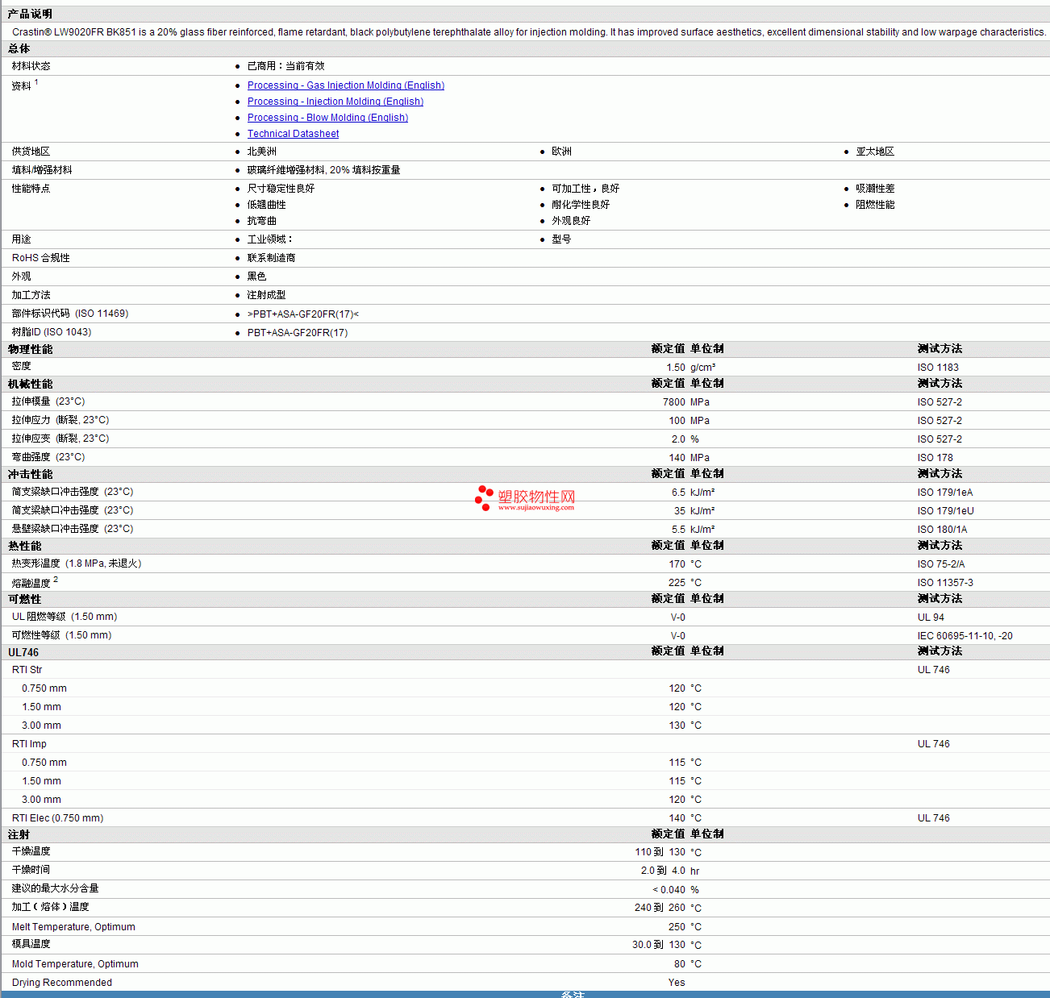The height and width of the screenshot is (998, 1050).
Task: Click the Drying Recommended row label
Action: tap(62, 983)
